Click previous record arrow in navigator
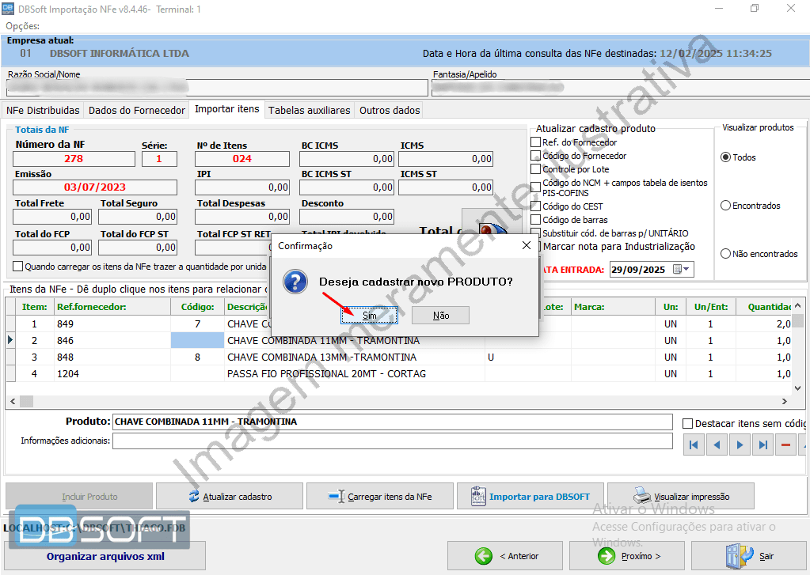 click(717, 445)
